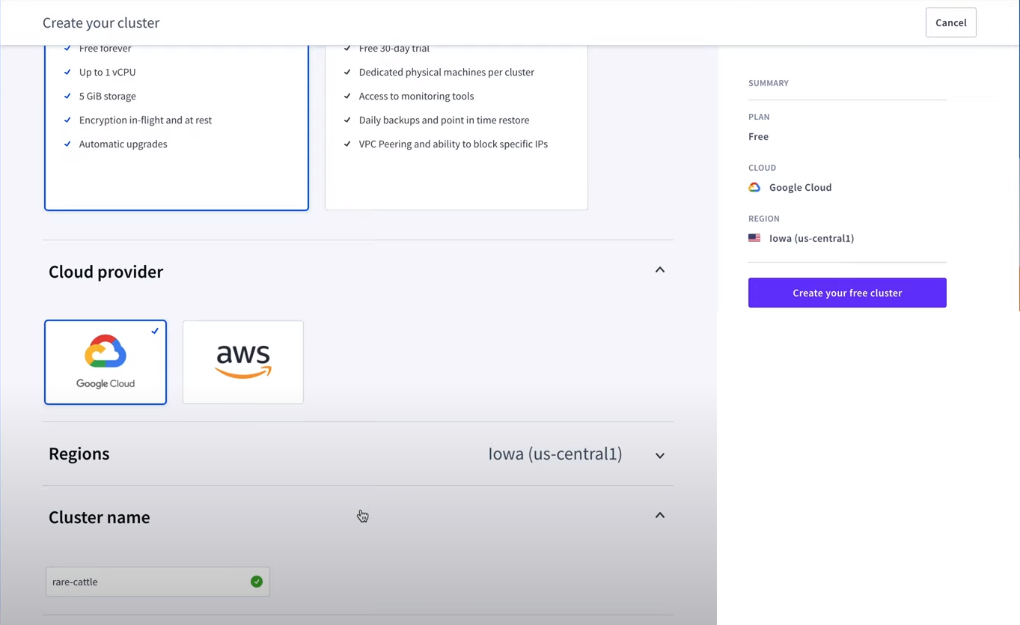Select Google Cloud as cloud provider

[106, 362]
